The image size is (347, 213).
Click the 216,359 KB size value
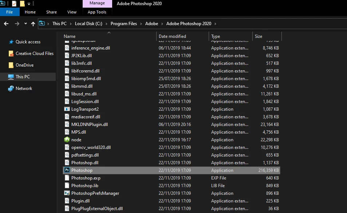268,170
